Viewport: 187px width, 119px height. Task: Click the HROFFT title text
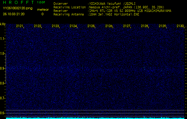18,2
